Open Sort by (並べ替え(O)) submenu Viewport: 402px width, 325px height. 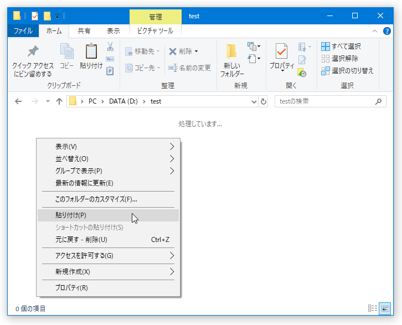[x=108, y=159]
